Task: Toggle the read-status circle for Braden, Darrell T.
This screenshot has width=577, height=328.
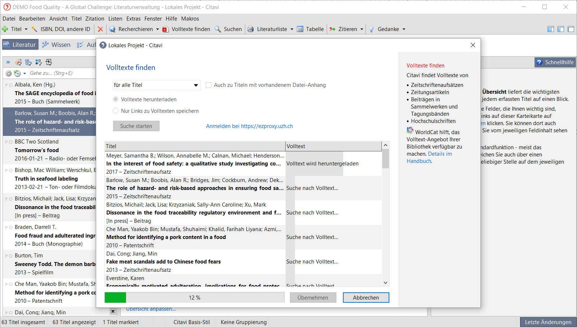Action: (11, 227)
